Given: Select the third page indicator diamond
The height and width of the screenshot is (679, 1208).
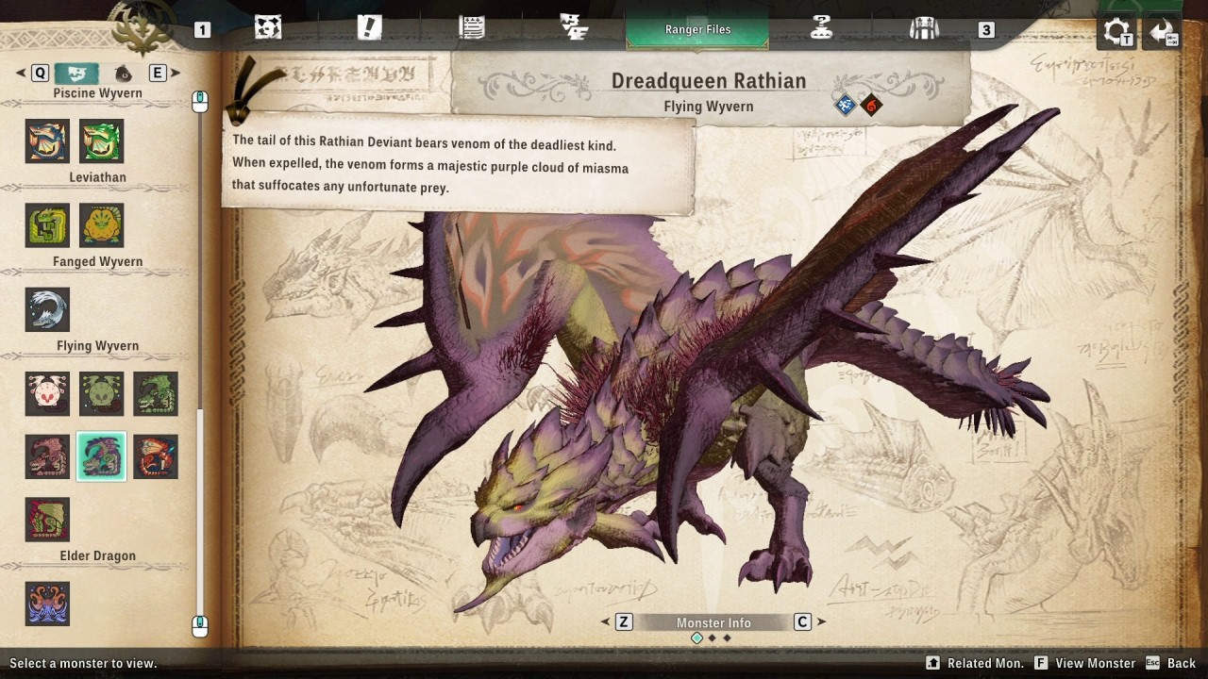Looking at the screenshot, I should point(727,638).
